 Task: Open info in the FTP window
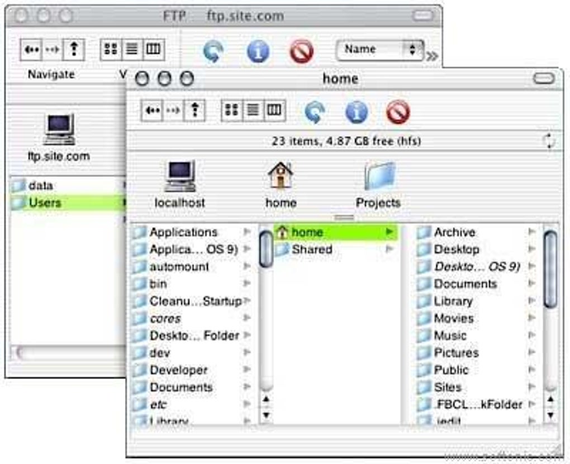pyautogui.click(x=258, y=51)
